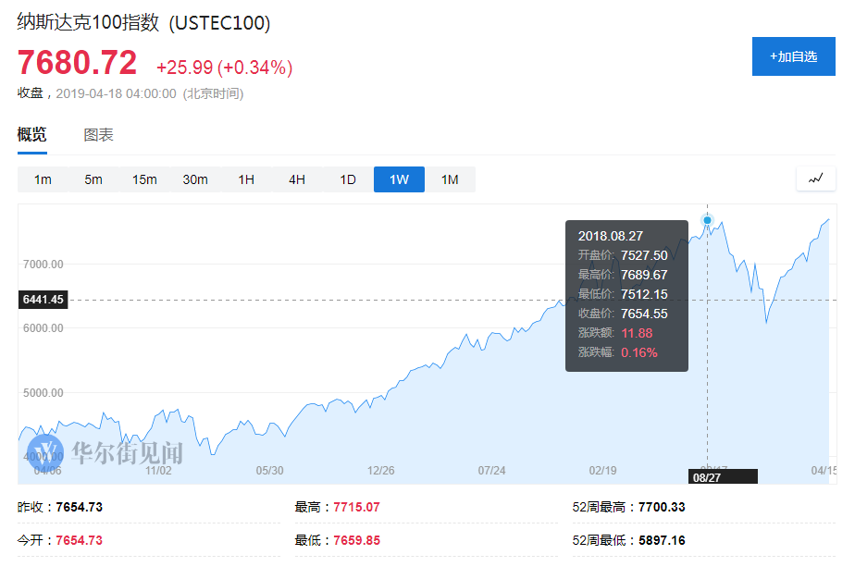This screenshot has width=855, height=579.
Task: Click tooltip 开盘价 value 7527.50
Action: pos(644,255)
